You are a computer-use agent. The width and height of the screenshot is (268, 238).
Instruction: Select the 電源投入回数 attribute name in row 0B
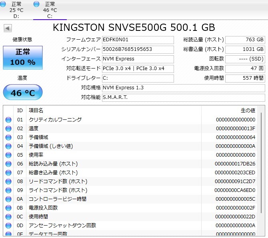(x=43, y=208)
